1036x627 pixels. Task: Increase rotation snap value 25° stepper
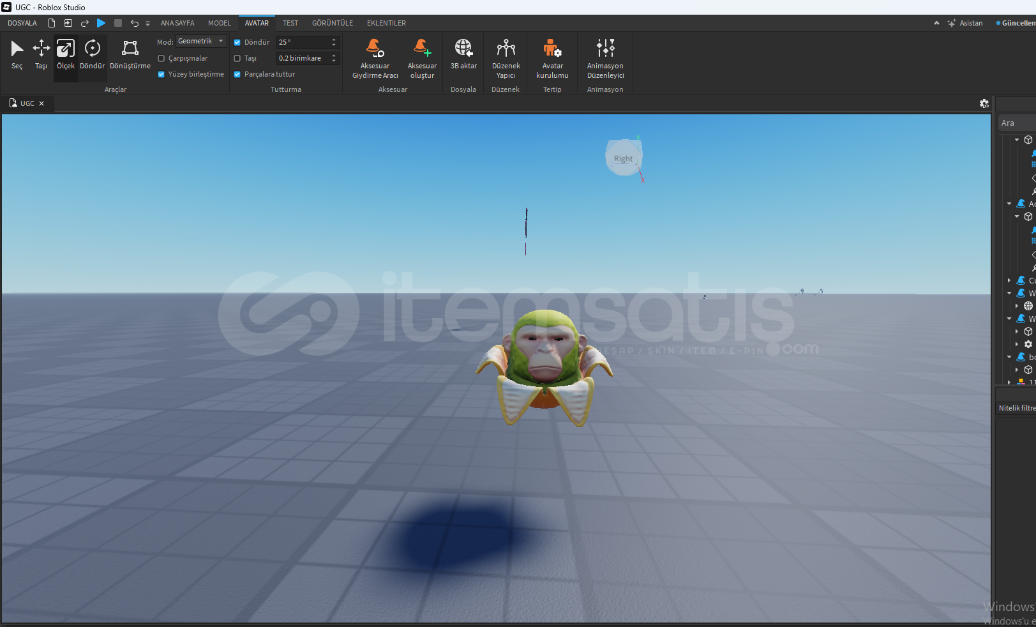coord(334,40)
